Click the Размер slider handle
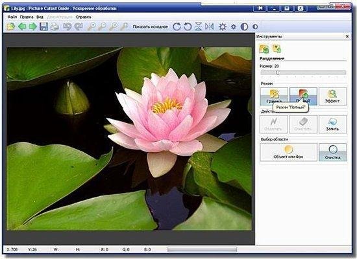 [x=277, y=73]
